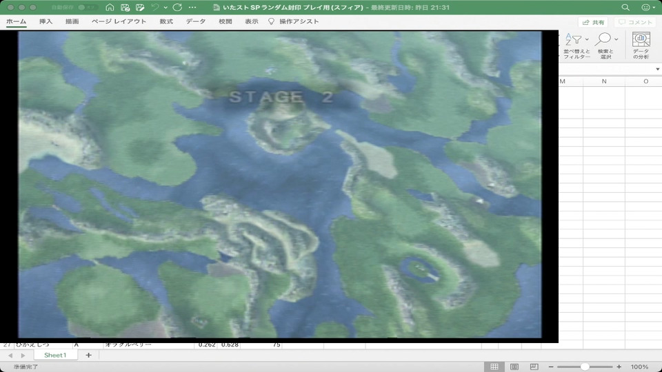Viewport: 662px width, 372px height.
Task: Open the Undo history dropdown arrow
Action: (165, 8)
